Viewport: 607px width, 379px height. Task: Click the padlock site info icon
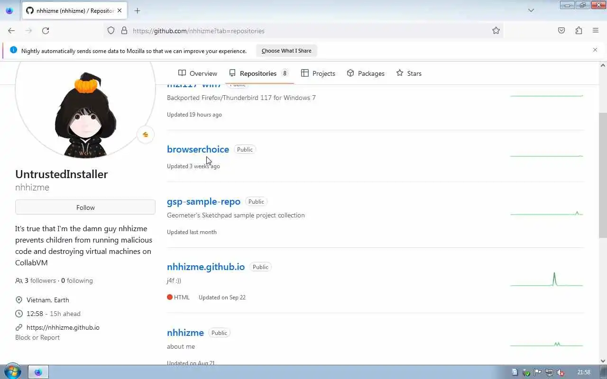click(x=124, y=30)
